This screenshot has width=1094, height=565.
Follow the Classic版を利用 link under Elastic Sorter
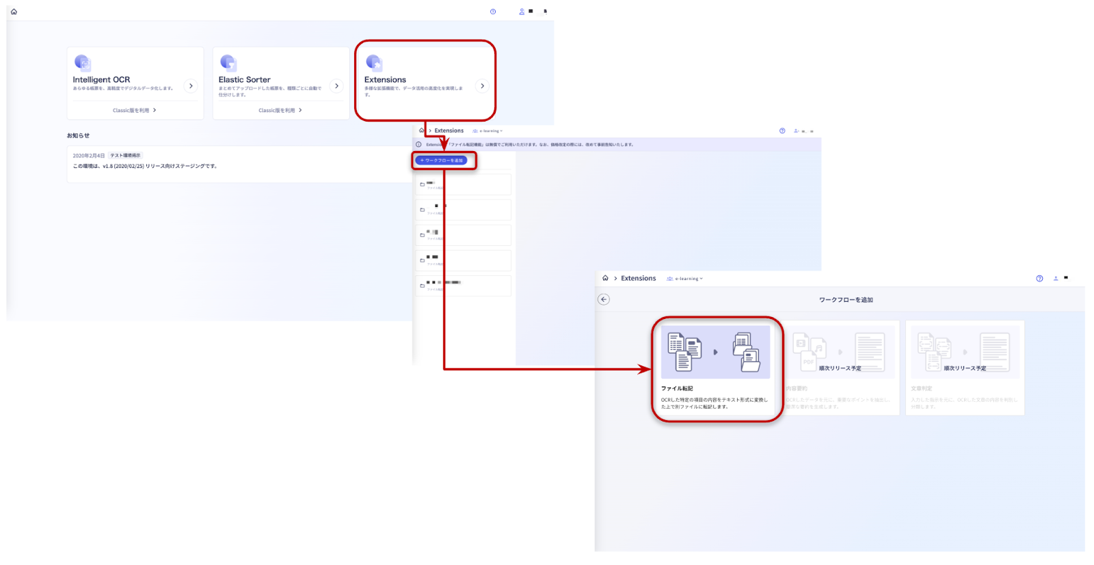click(280, 110)
